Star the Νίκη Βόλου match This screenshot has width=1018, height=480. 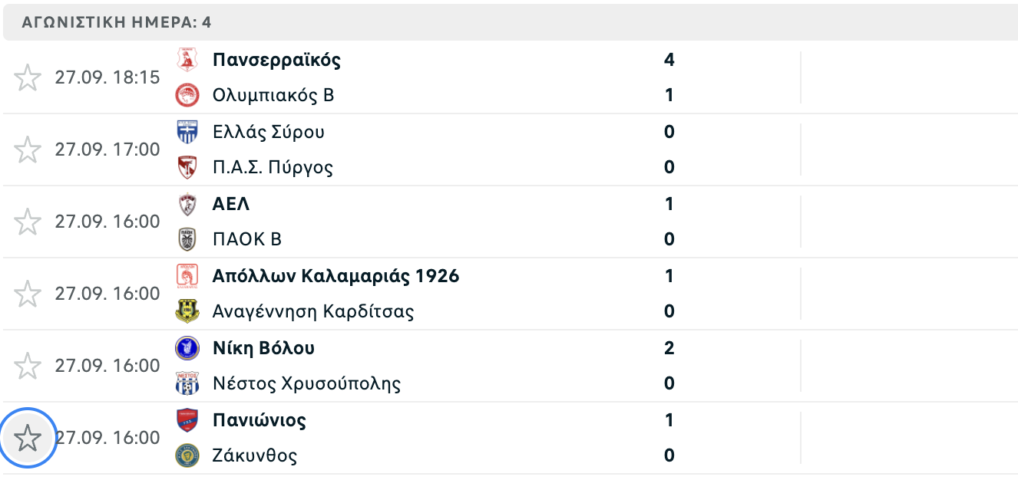(28, 366)
